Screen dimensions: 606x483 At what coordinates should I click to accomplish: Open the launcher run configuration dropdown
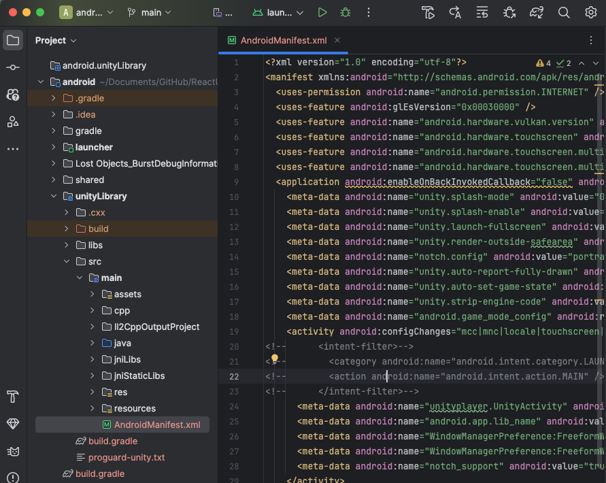tap(277, 12)
